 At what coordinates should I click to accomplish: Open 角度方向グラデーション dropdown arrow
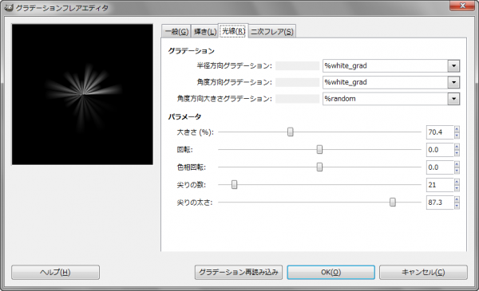[x=453, y=82]
